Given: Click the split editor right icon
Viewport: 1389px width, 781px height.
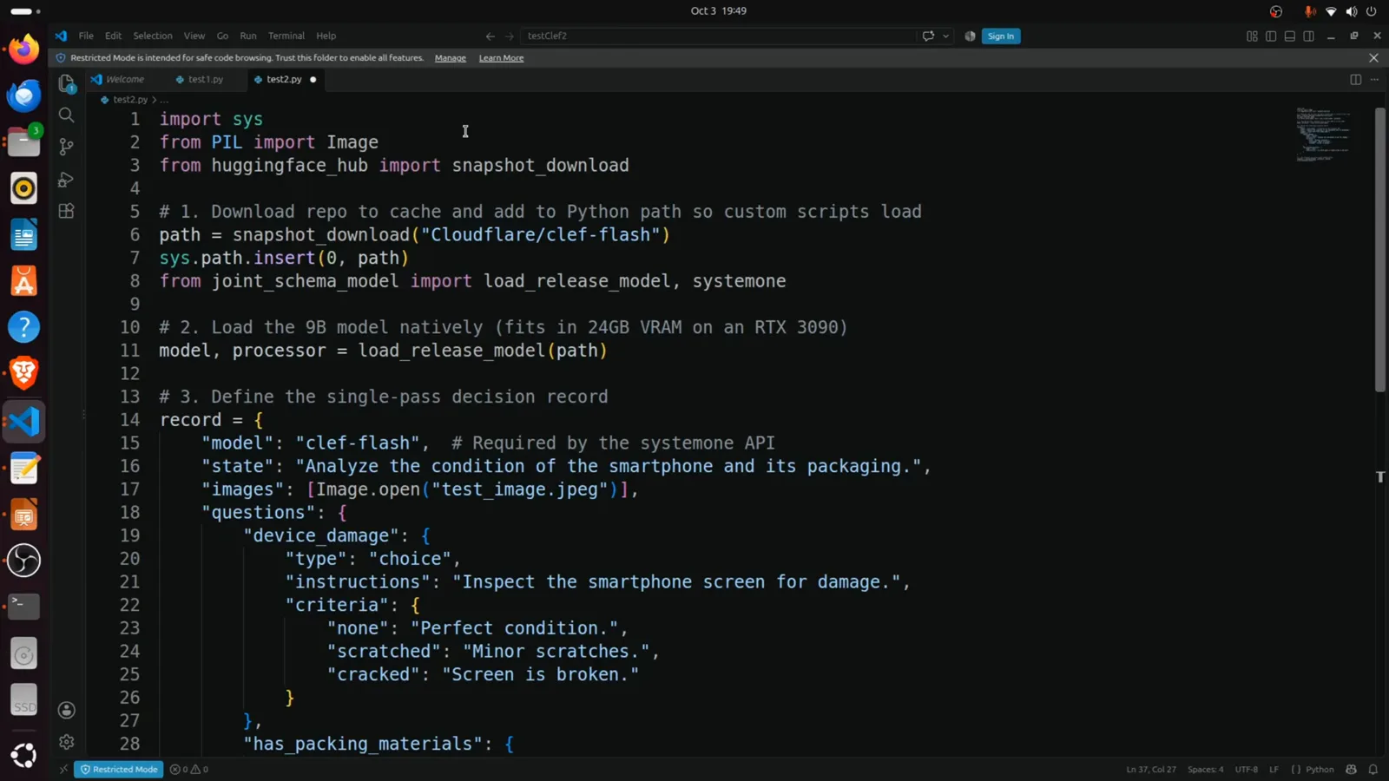Looking at the screenshot, I should click(1355, 79).
